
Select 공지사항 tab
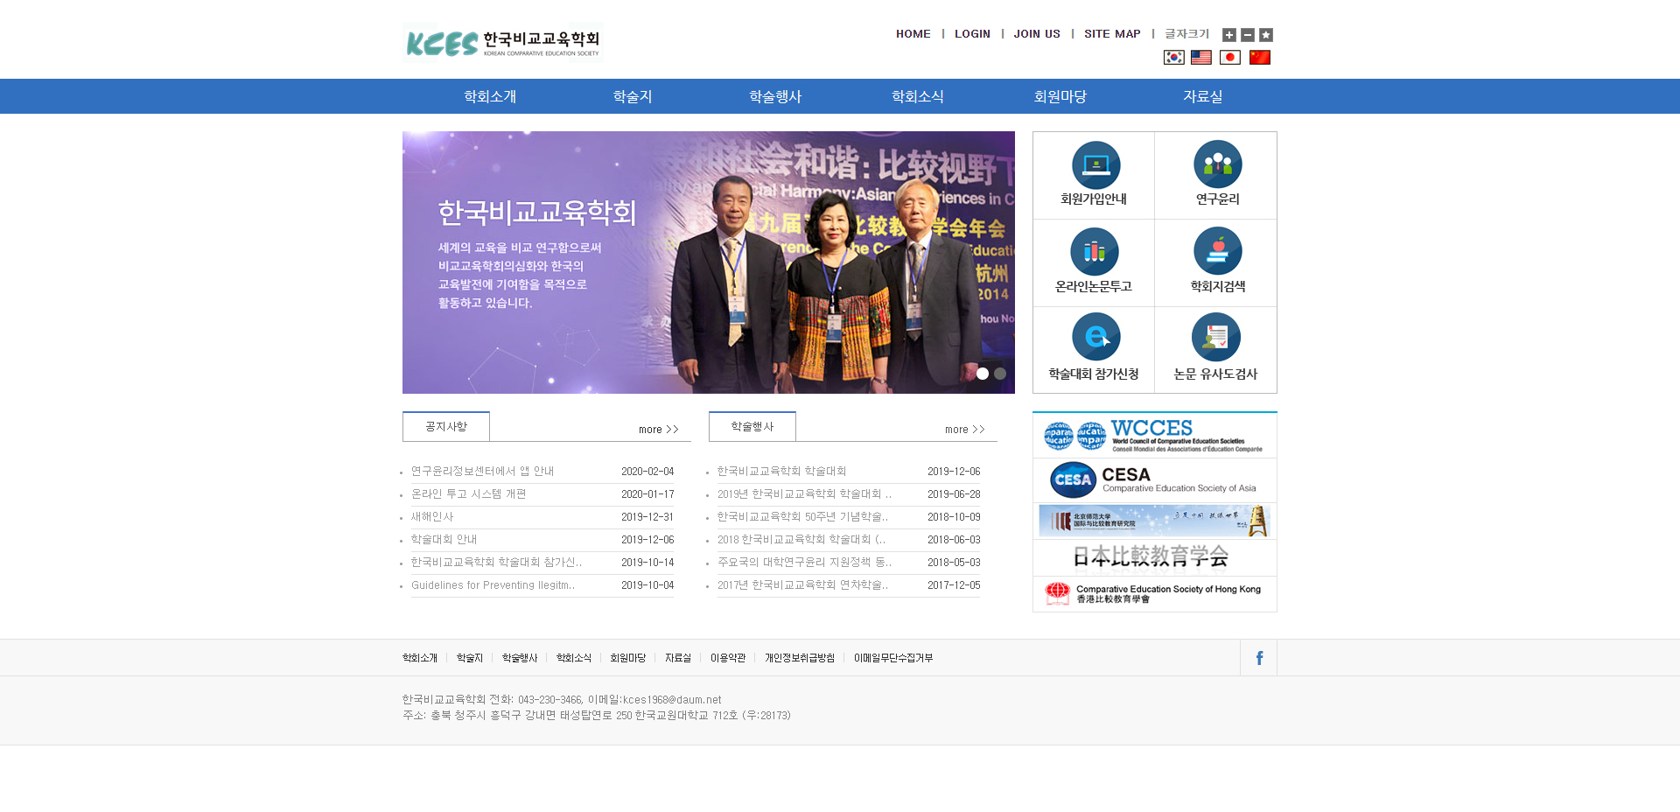point(446,426)
